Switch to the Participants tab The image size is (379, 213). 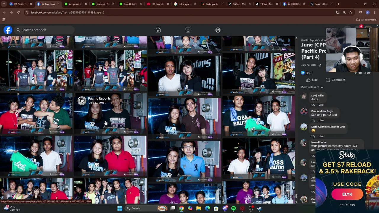pyautogui.click(x=212, y=4)
